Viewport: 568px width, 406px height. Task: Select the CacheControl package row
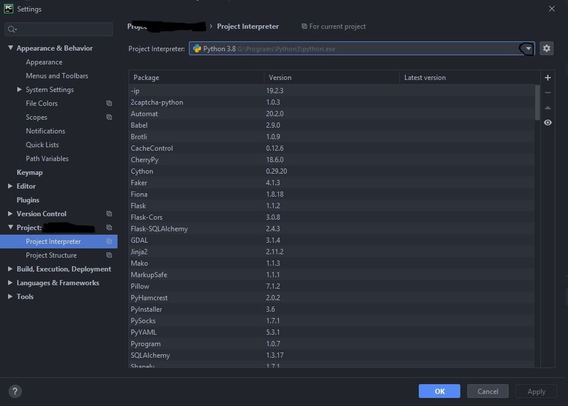(331, 148)
